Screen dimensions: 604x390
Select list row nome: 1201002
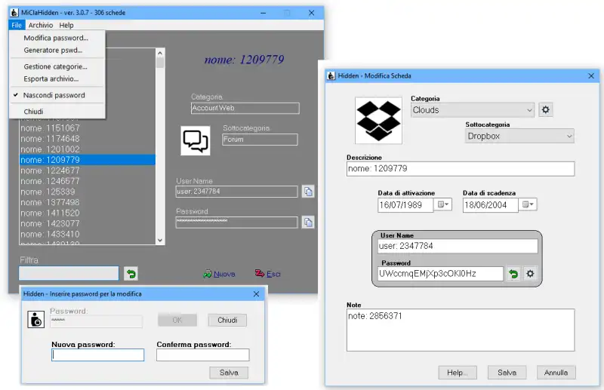[x=88, y=149]
